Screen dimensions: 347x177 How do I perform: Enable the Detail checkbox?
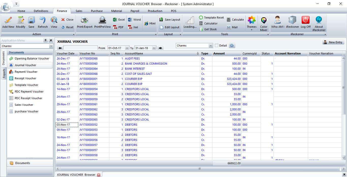(217, 46)
